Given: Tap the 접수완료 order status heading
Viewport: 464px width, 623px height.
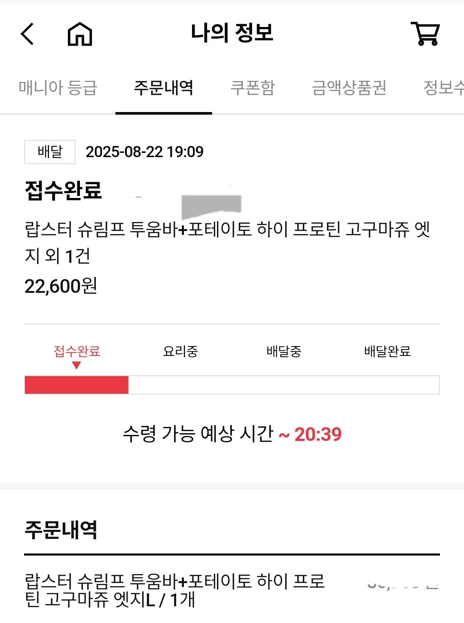Looking at the screenshot, I should coord(64,190).
